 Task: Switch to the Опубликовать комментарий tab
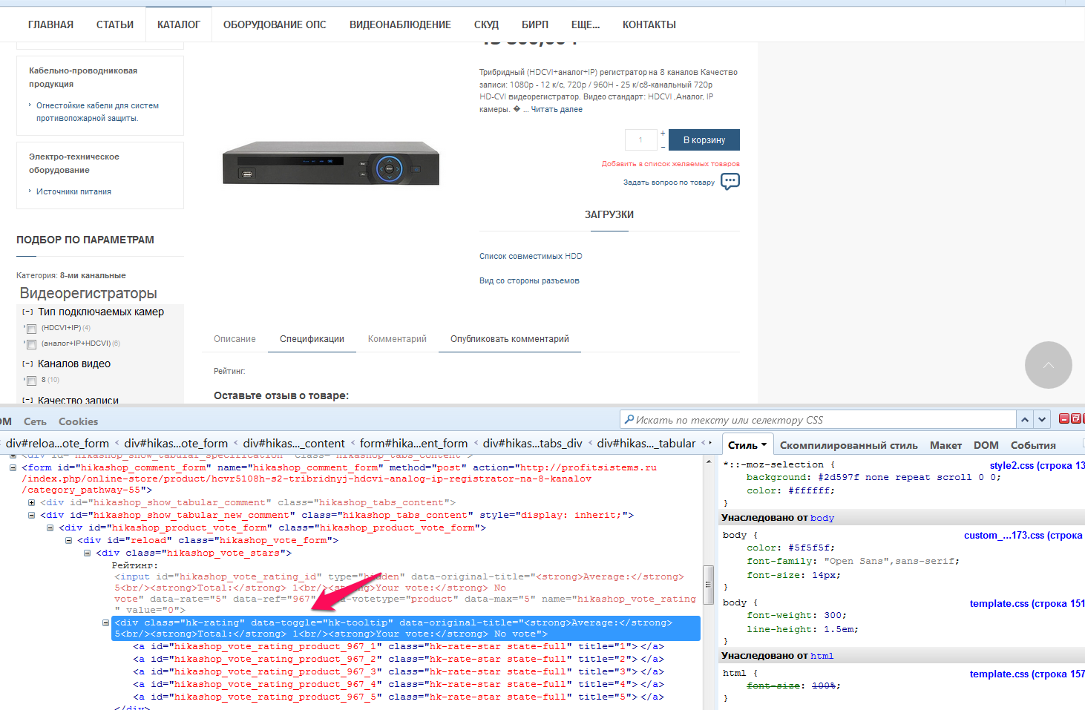[x=510, y=339]
